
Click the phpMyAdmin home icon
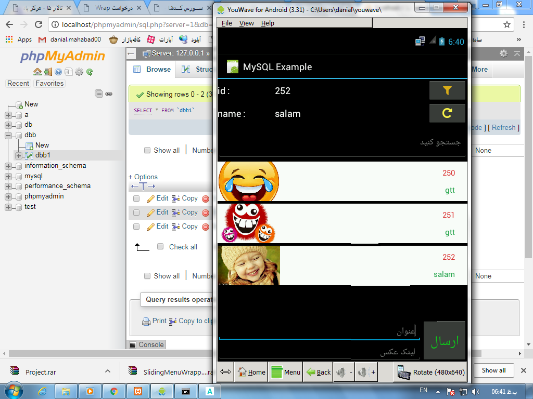[37, 72]
